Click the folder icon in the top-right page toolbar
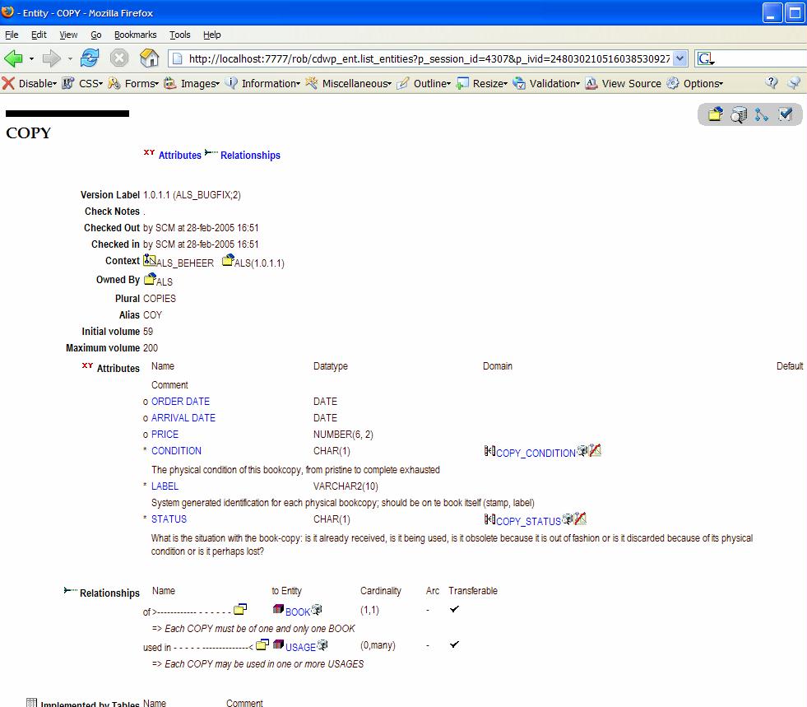 [715, 114]
